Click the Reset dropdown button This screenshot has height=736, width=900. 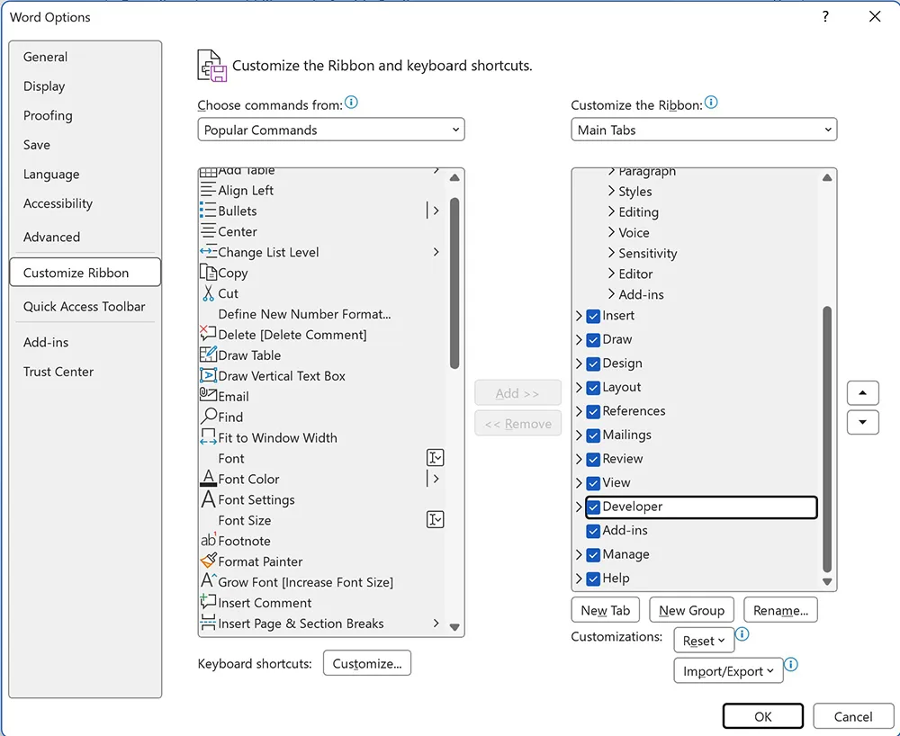tap(703, 640)
